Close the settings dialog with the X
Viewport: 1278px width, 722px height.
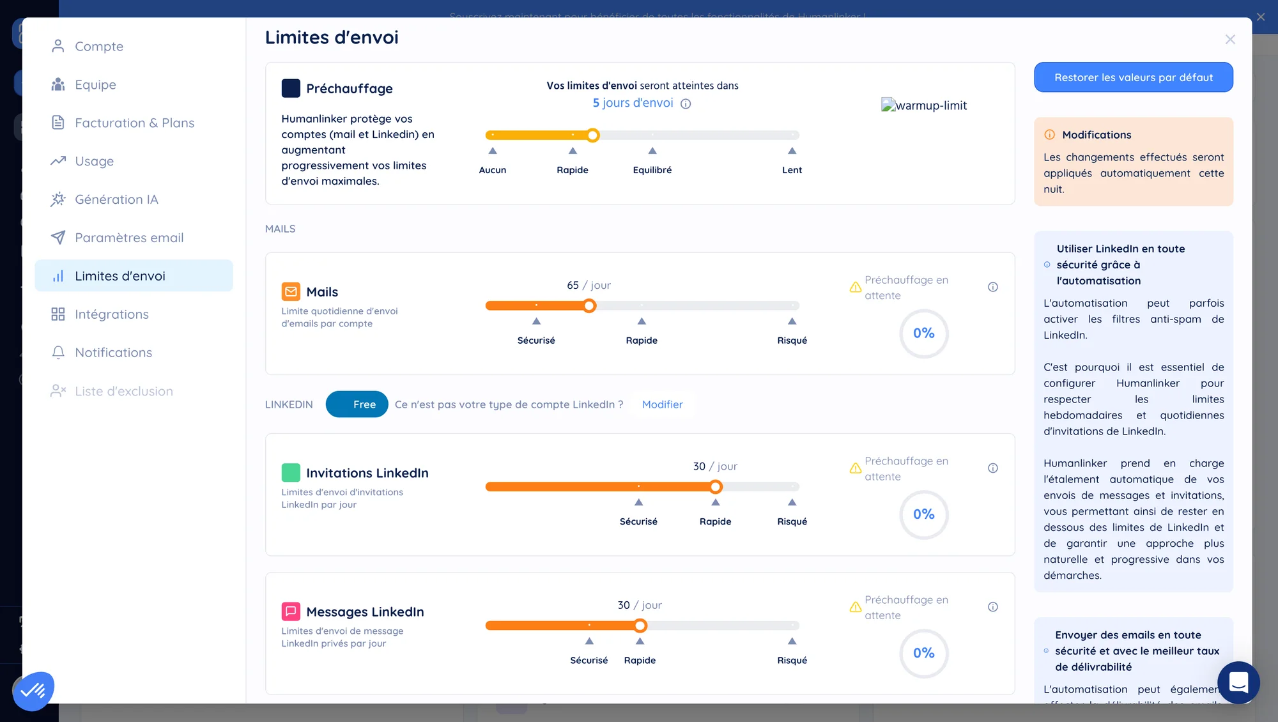(1230, 40)
